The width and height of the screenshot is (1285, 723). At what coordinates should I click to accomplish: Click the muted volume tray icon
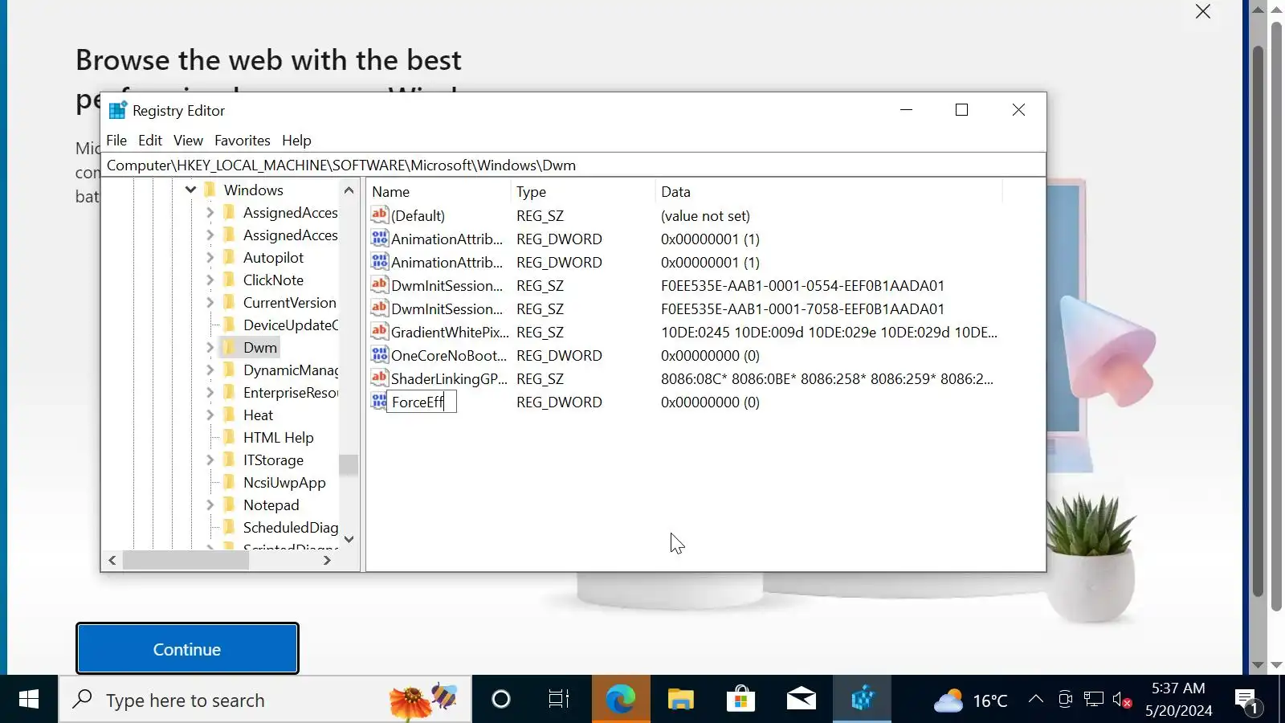click(1123, 700)
